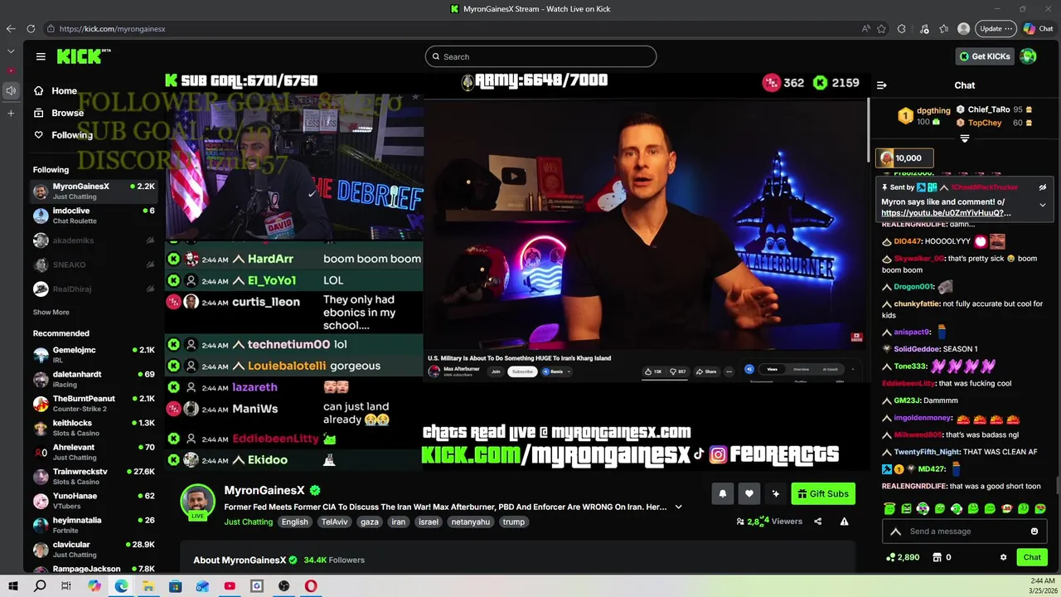Open File Explorer from taskbar
The width and height of the screenshot is (1061, 597).
[x=148, y=586]
